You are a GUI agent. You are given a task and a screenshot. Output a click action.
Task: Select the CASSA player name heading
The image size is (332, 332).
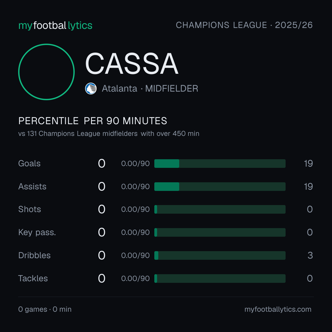click(x=132, y=64)
